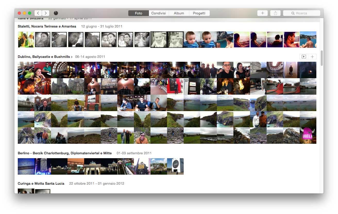Click Curinga e Motta Santa Lucia heading
The height and width of the screenshot is (214, 338).
click(41, 183)
